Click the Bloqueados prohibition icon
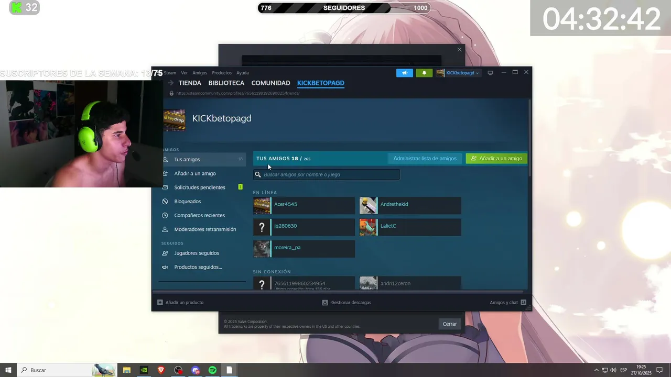The height and width of the screenshot is (377, 671). [x=165, y=202]
